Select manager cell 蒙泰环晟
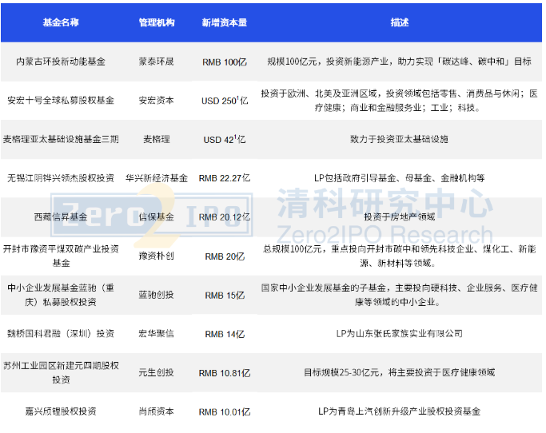Viewport: 546px width, 433px height. (x=157, y=62)
